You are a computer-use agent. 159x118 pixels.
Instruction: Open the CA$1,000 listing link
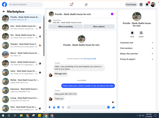pyautogui.click(x=67, y=23)
